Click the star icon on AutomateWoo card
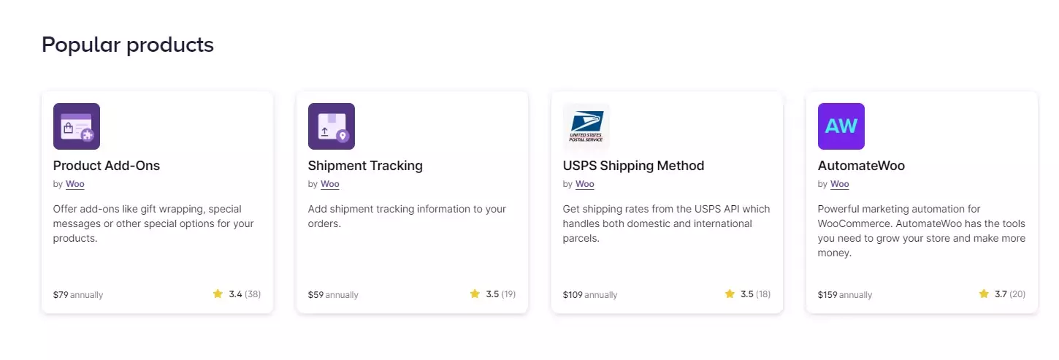 (x=984, y=294)
